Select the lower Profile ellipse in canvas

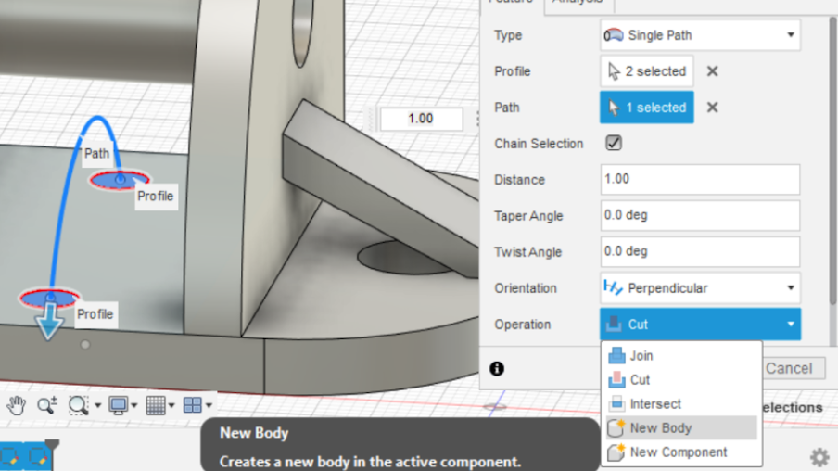[x=49, y=298]
